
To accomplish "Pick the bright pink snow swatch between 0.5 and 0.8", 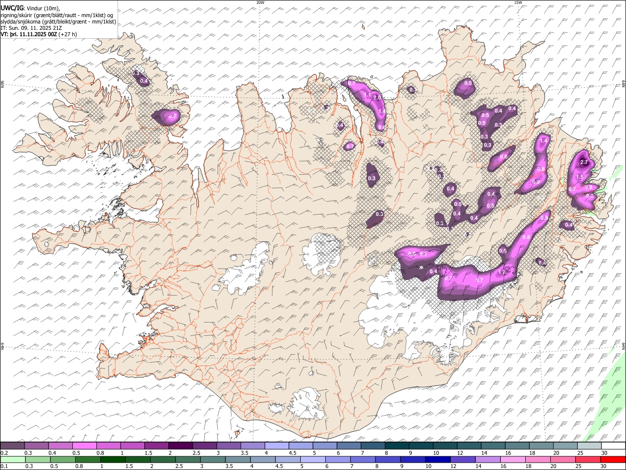I will (85, 446).
